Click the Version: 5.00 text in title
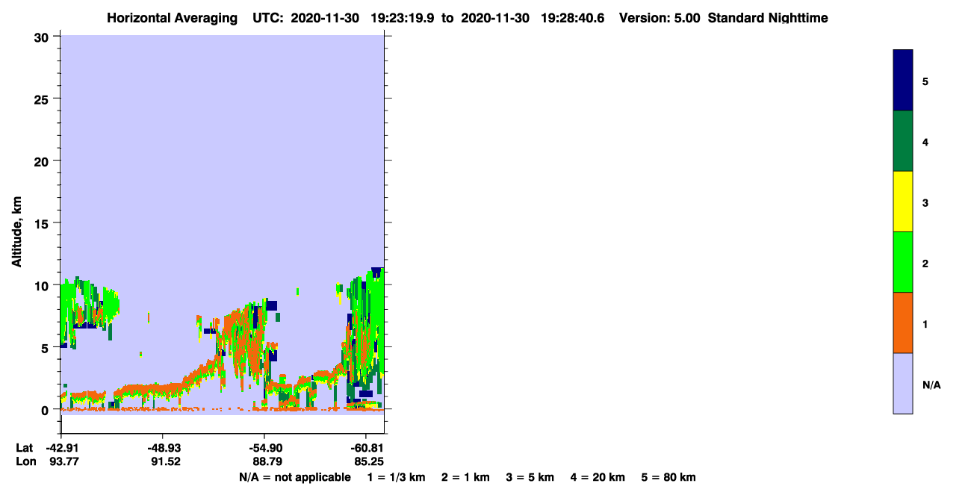The height and width of the screenshot is (498, 971). tap(660, 18)
